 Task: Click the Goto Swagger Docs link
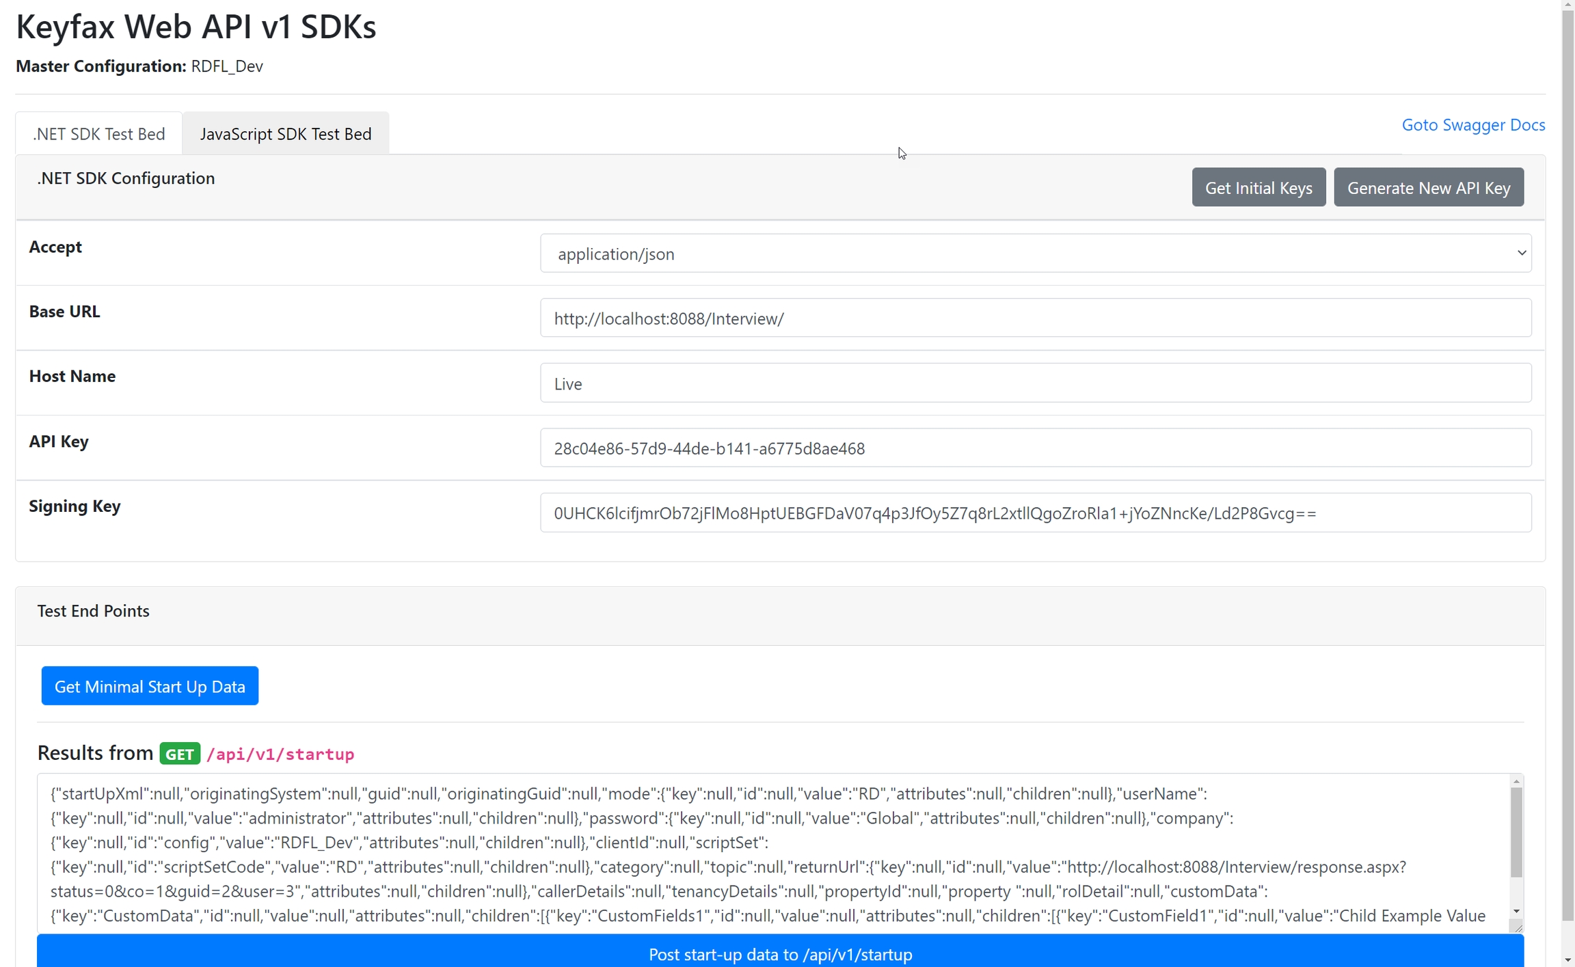coord(1473,125)
